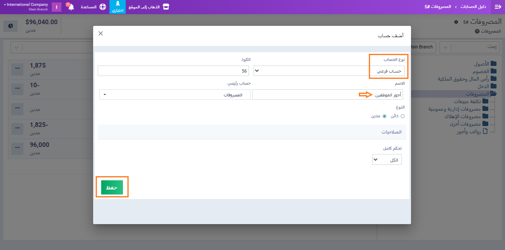Click the notifications bell icon

tap(71, 7)
